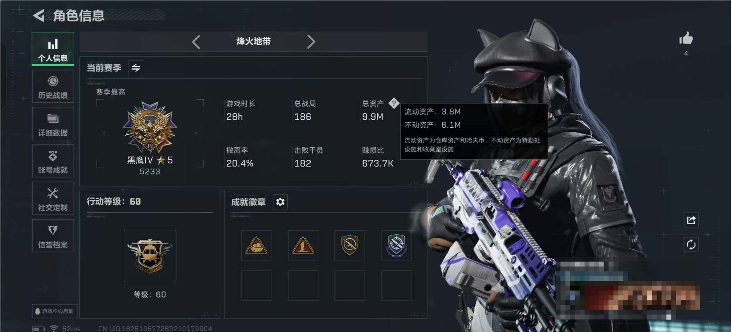
Task: Open the 信誉档案 tab
Action: 53,236
